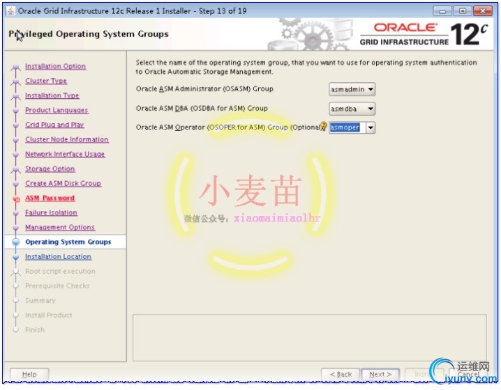Image resolution: width=501 pixels, height=390 pixels.
Task: Click the help hint icon beside the OSOPER field
Action: point(324,127)
